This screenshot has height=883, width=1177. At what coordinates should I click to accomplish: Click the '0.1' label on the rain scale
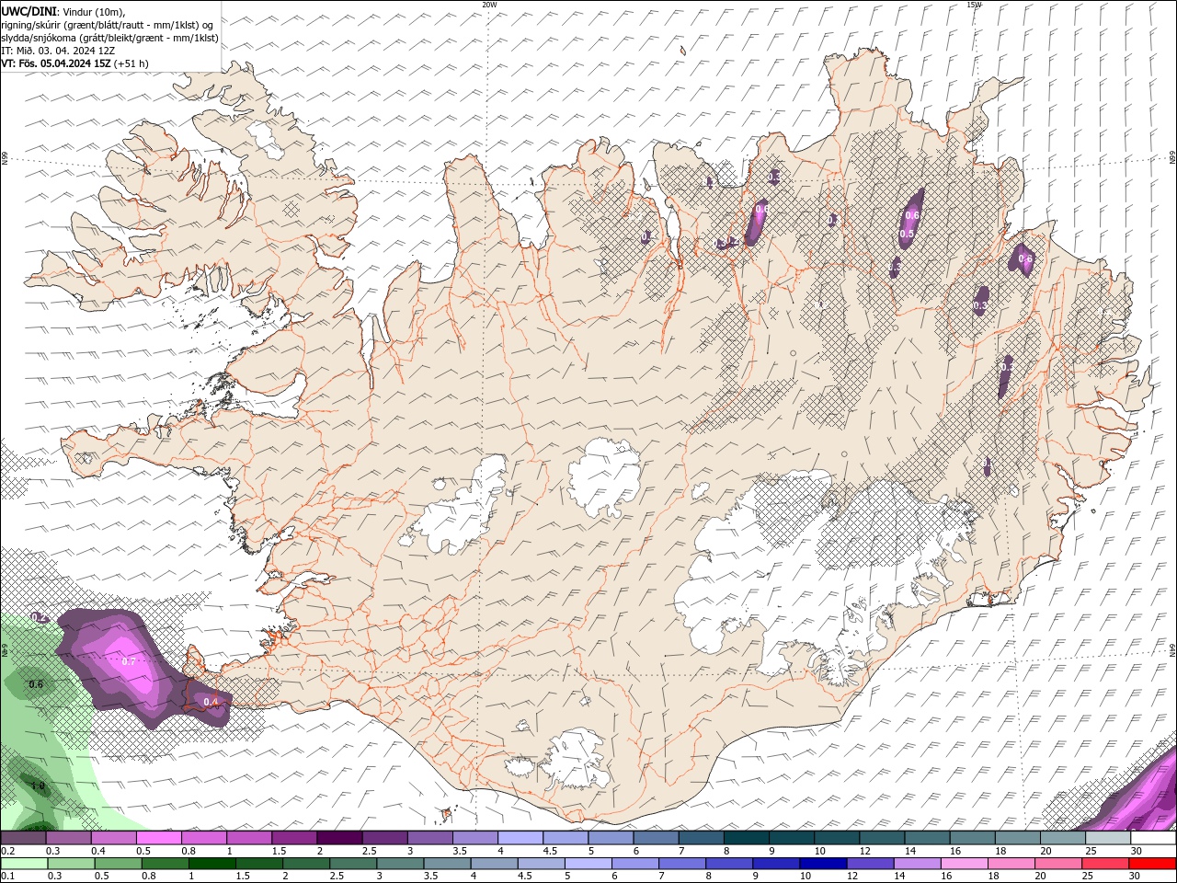(7, 877)
